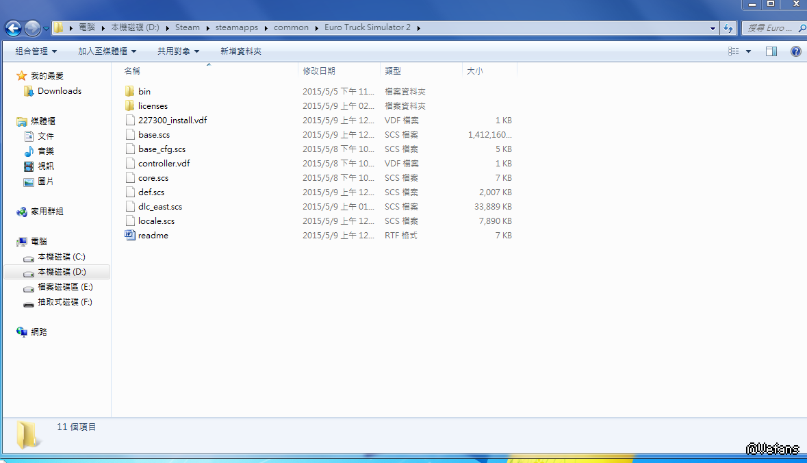Select the 227300_install.vdf file icon
Viewport: 807px width, 463px height.
pyautogui.click(x=129, y=120)
